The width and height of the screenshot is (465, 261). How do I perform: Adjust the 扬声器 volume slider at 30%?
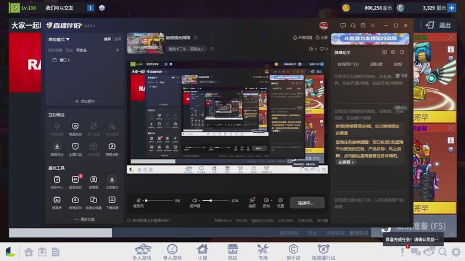216,201
